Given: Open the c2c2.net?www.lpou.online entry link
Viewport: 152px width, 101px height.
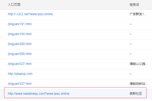Looking at the screenshot, I should click(x=30, y=14).
